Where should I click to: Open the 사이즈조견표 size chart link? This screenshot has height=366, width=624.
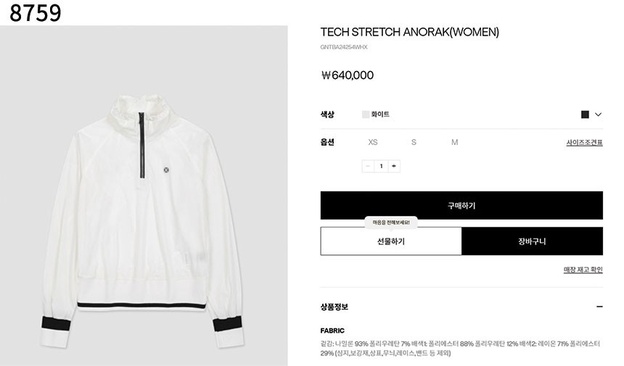tap(584, 142)
